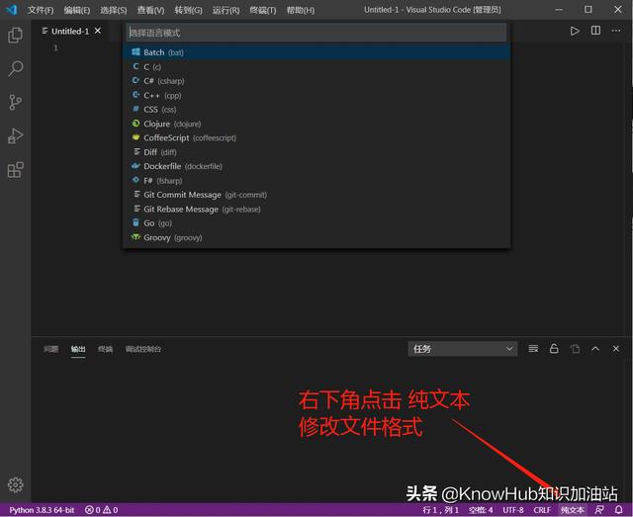Select Batch (bat) language mode
The width and height of the screenshot is (633, 517).
pyautogui.click(x=316, y=52)
